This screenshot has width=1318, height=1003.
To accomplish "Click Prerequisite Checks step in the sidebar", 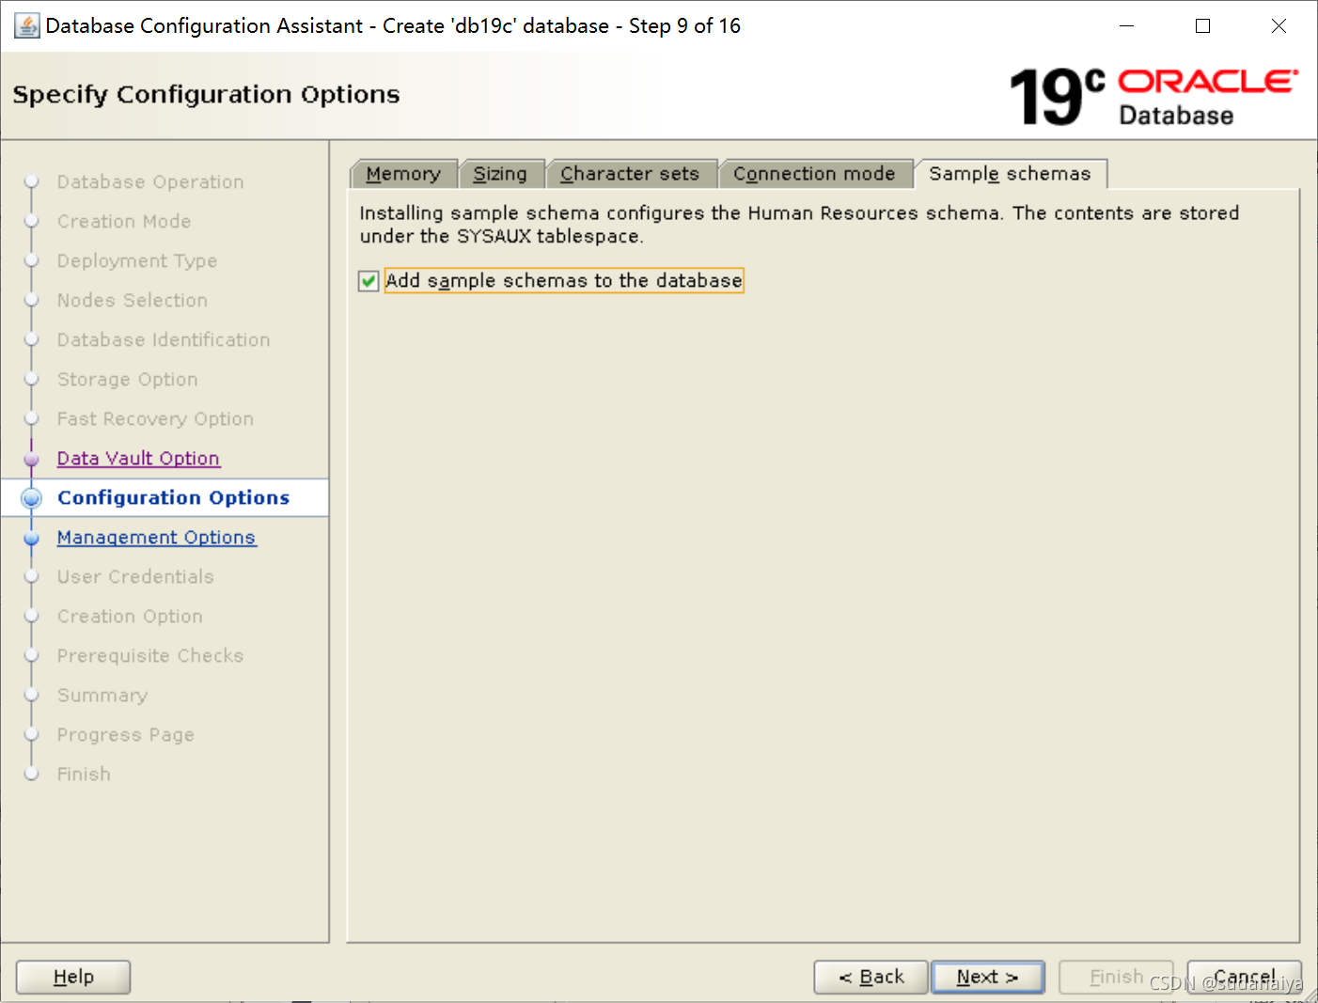I will pyautogui.click(x=150, y=655).
